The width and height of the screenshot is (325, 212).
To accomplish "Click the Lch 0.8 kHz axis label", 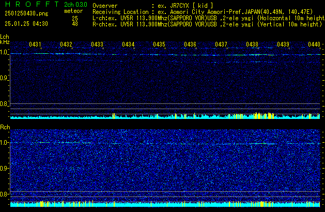I will 4,104.
